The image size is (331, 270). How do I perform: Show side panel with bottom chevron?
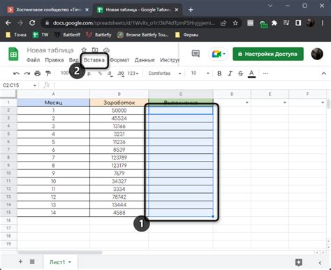(320, 263)
